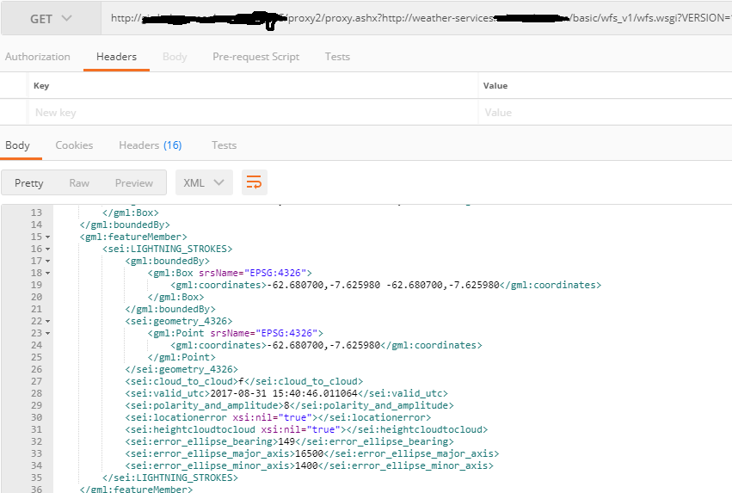Viewport: 732px width, 493px height.
Task: Collapse the fold arrow on line 23
Action: [47, 334]
